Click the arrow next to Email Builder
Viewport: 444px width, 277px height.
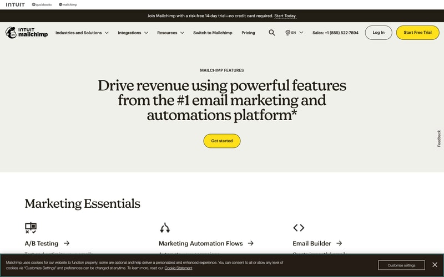(x=339, y=243)
